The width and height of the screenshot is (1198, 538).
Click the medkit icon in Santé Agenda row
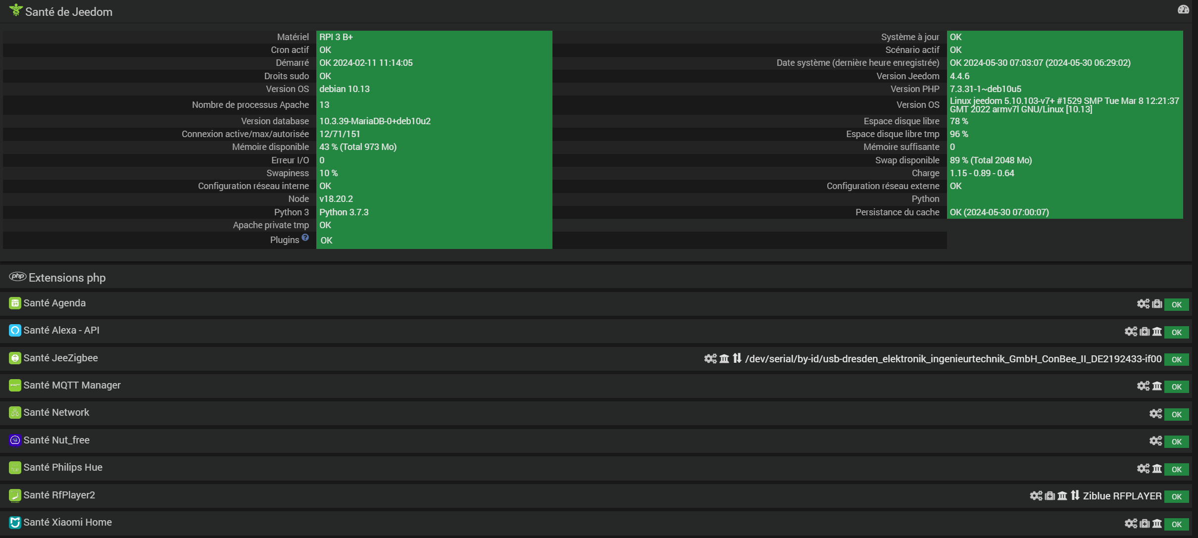(x=1157, y=304)
